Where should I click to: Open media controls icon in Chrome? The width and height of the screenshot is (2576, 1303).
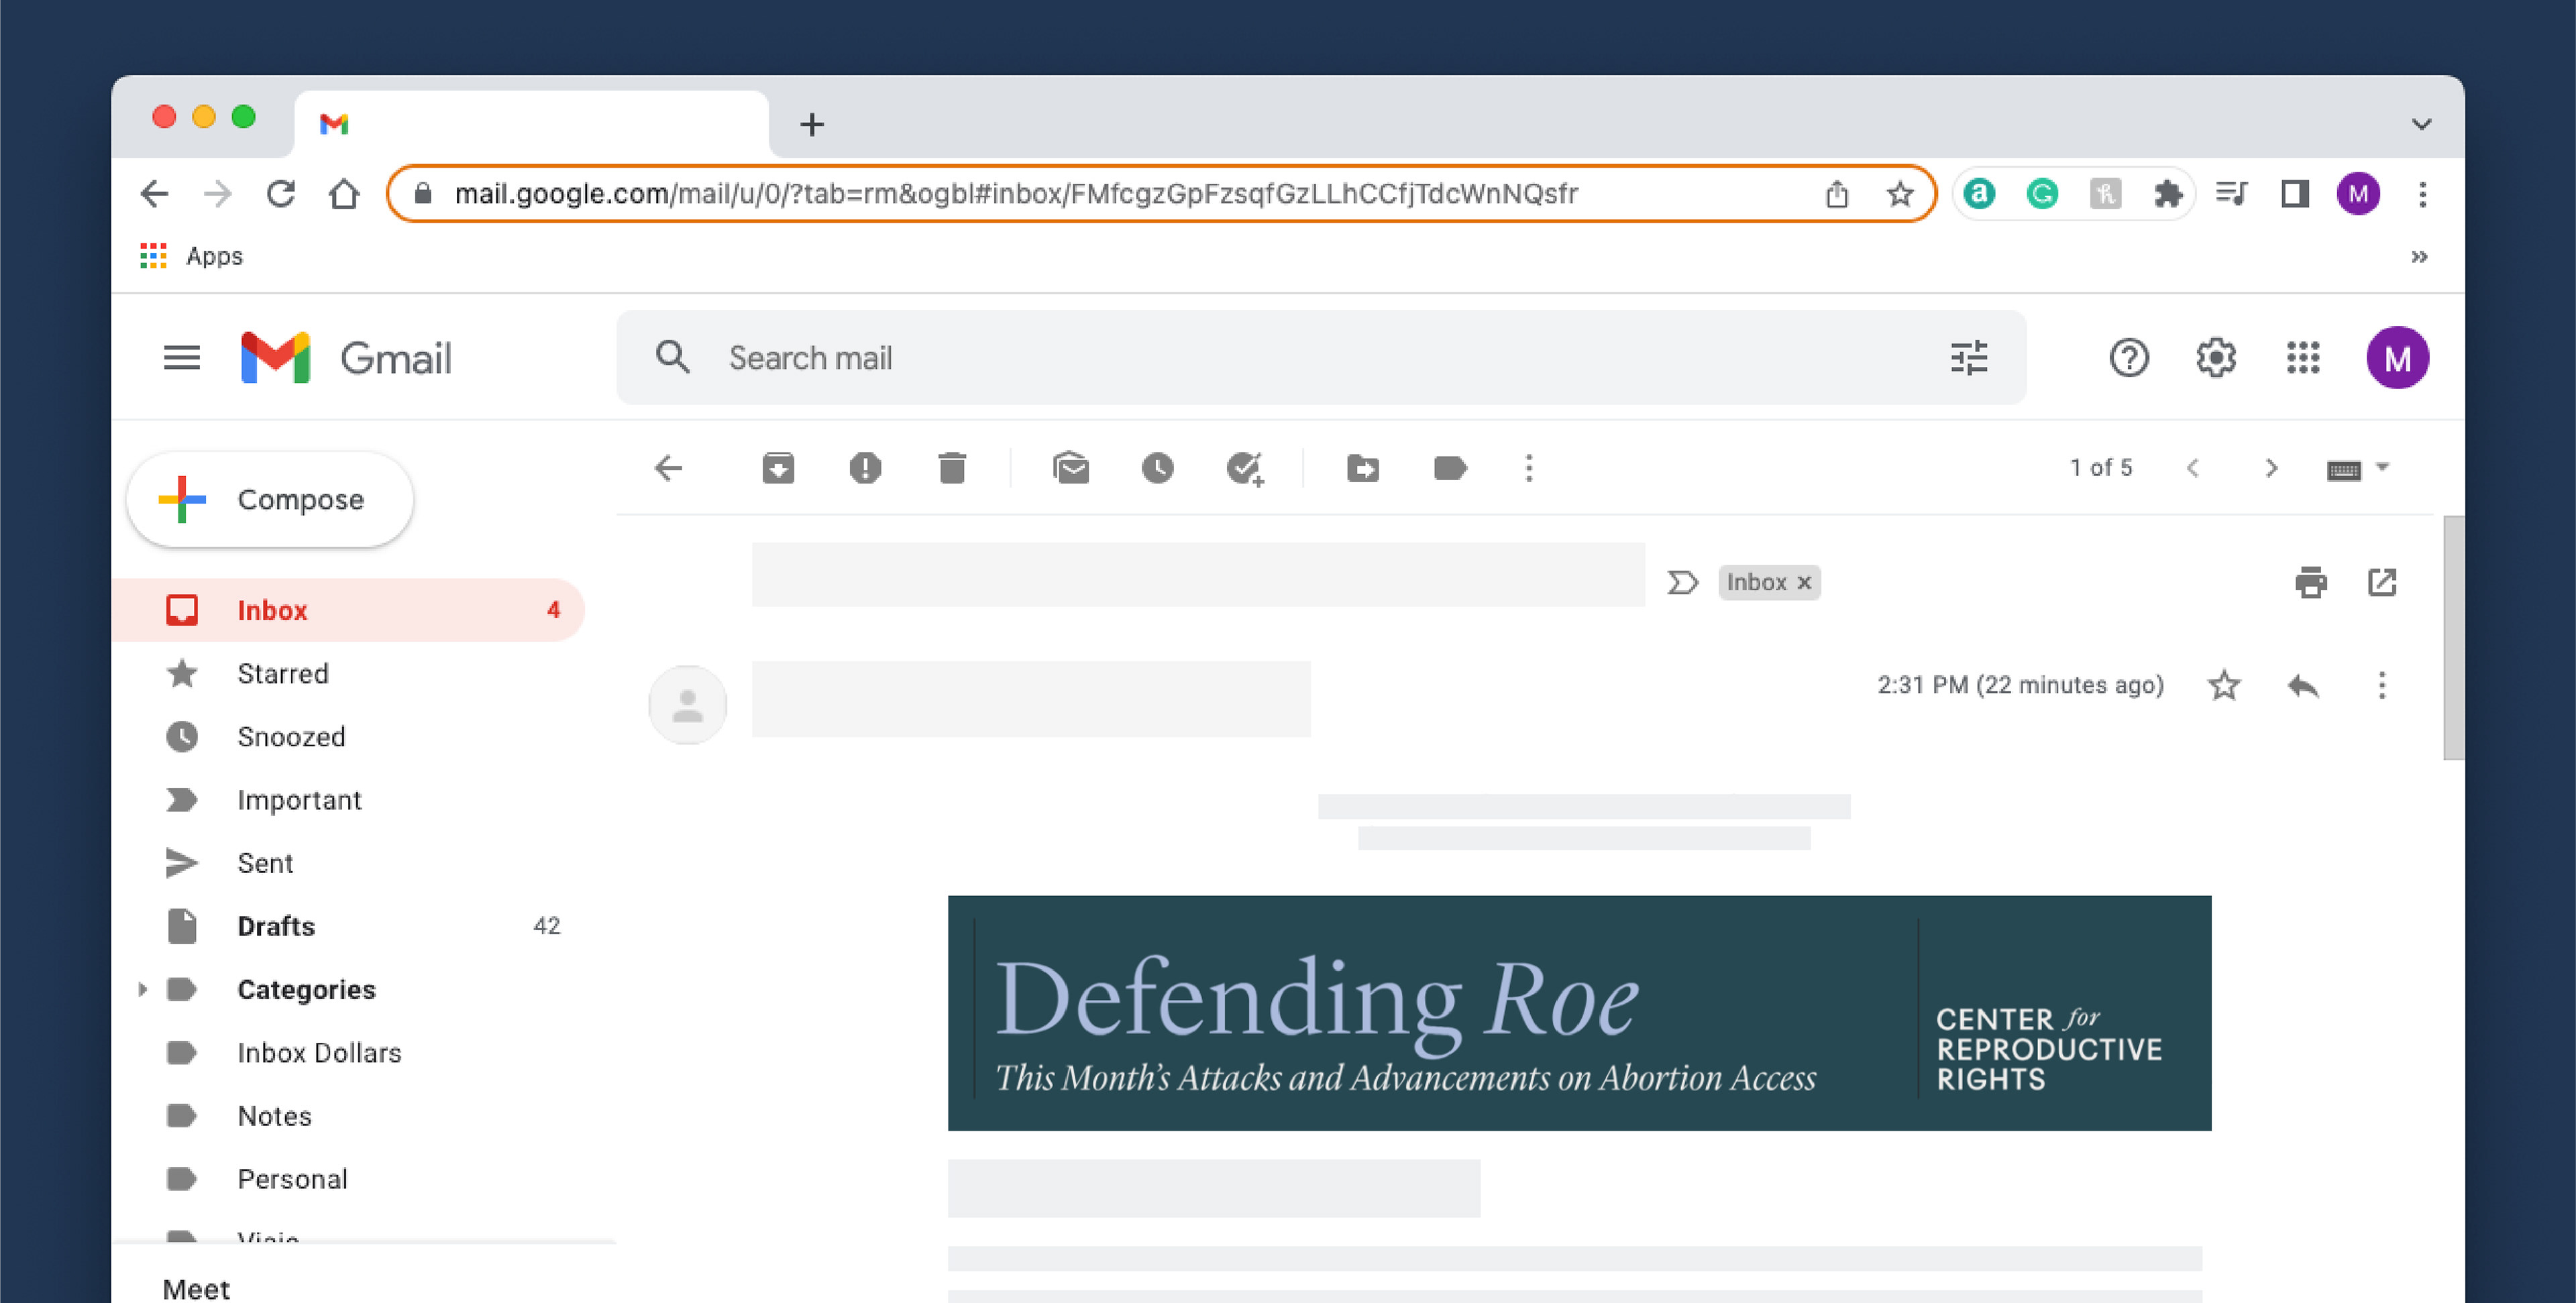(x=2232, y=194)
